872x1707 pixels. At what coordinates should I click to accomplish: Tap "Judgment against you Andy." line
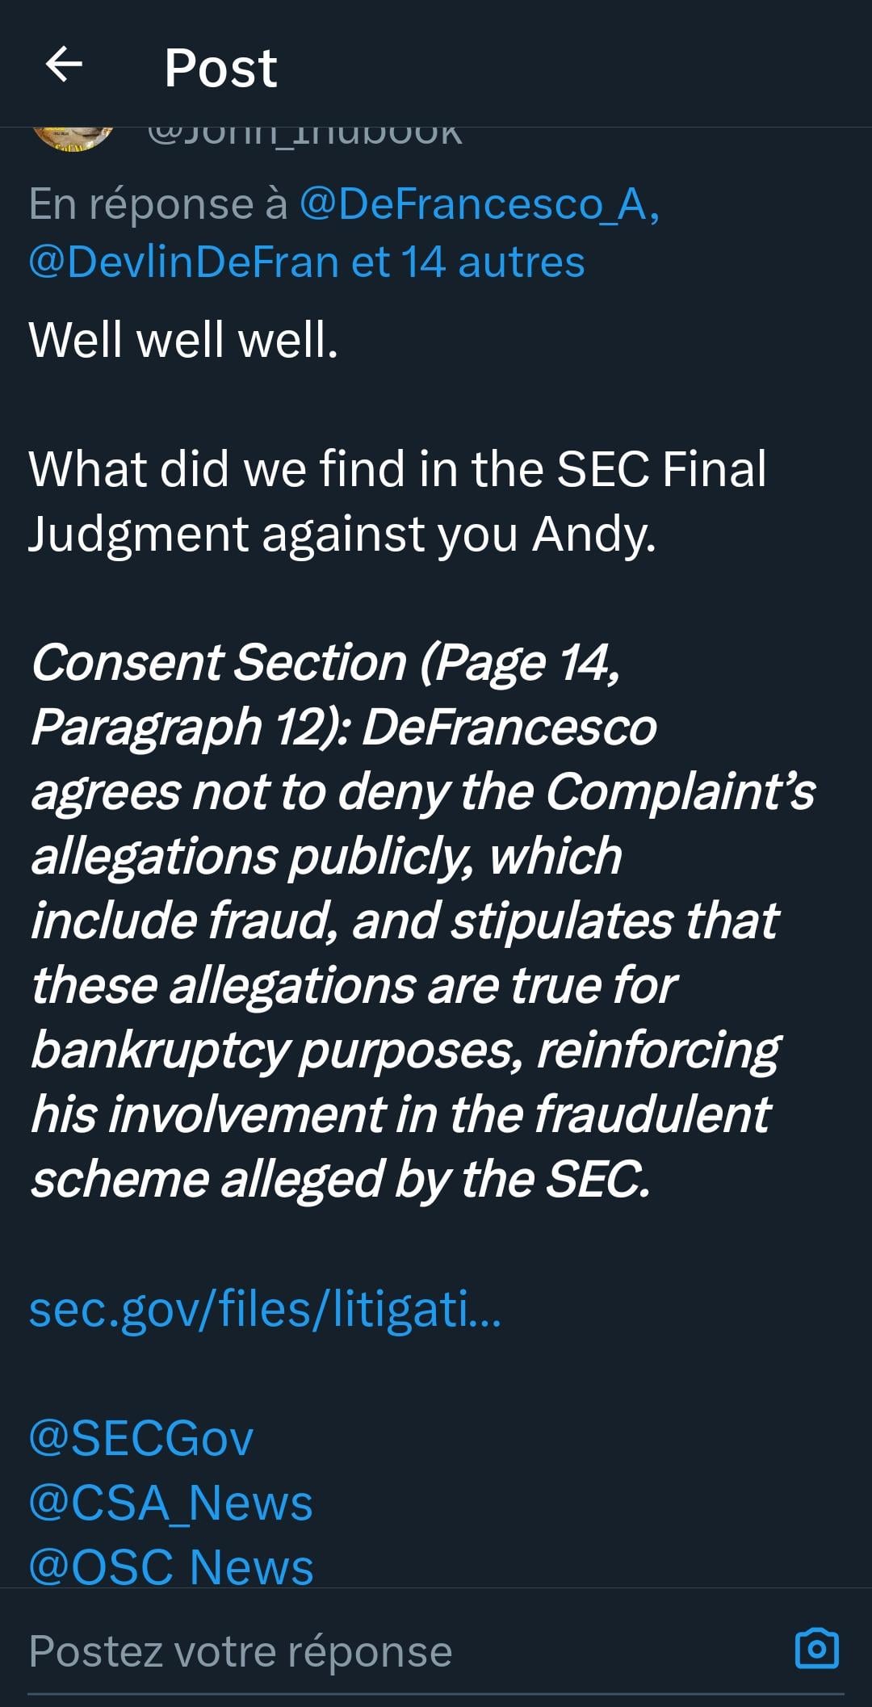pyautogui.click(x=342, y=534)
